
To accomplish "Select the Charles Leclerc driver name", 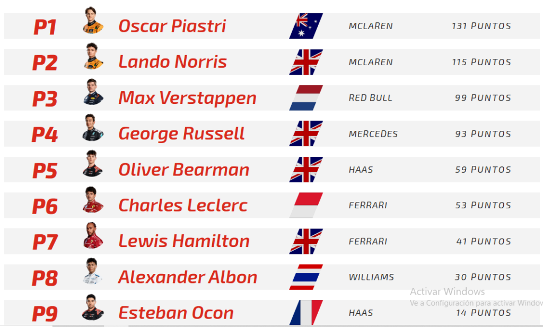I will 183,206.
